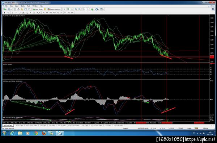The image size is (217, 143).
Task: Click the chat bubble icon at toolbar right
Action: 213,9
